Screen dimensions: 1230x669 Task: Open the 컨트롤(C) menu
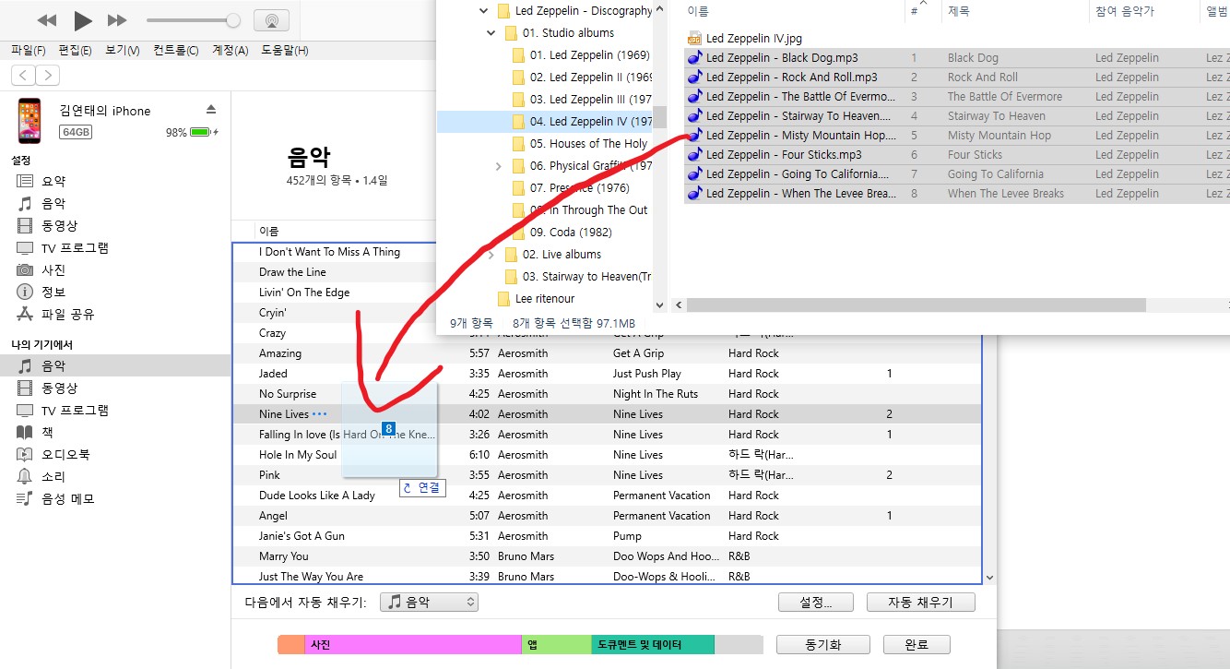(175, 50)
